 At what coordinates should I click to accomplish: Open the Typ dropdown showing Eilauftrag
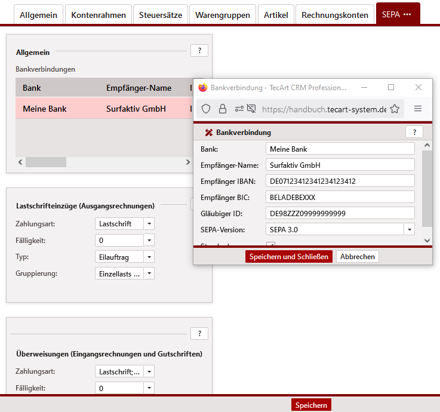tap(149, 257)
